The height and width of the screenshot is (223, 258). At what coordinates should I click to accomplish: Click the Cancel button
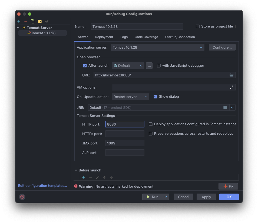[183, 197]
